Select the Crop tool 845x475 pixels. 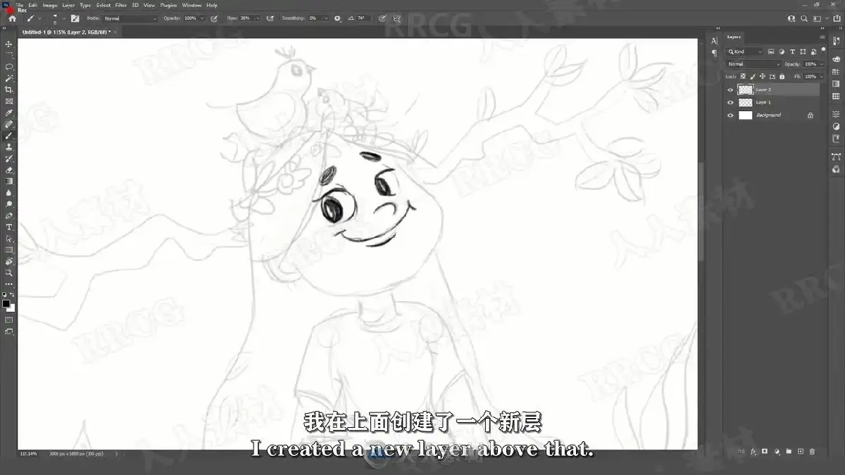click(x=9, y=90)
